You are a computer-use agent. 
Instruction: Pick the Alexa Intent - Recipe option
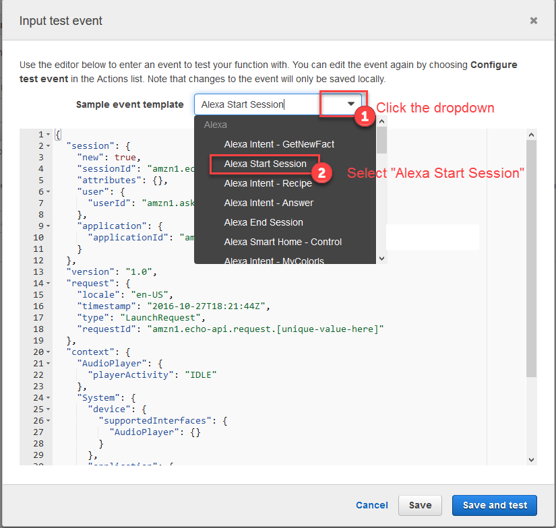pos(268,183)
